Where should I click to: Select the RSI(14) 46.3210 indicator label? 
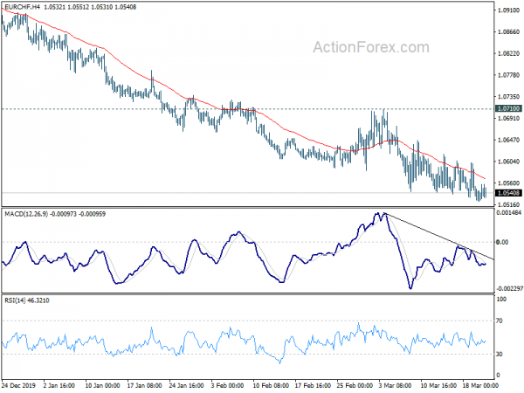pyautogui.click(x=27, y=300)
